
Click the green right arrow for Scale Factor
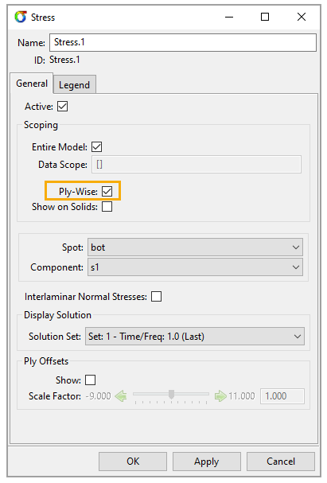point(220,395)
